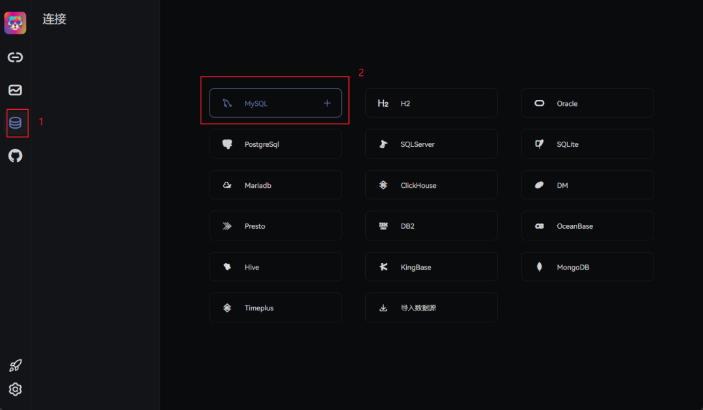Click the DM logo icon
Image resolution: width=703 pixels, height=410 pixels.
[540, 185]
